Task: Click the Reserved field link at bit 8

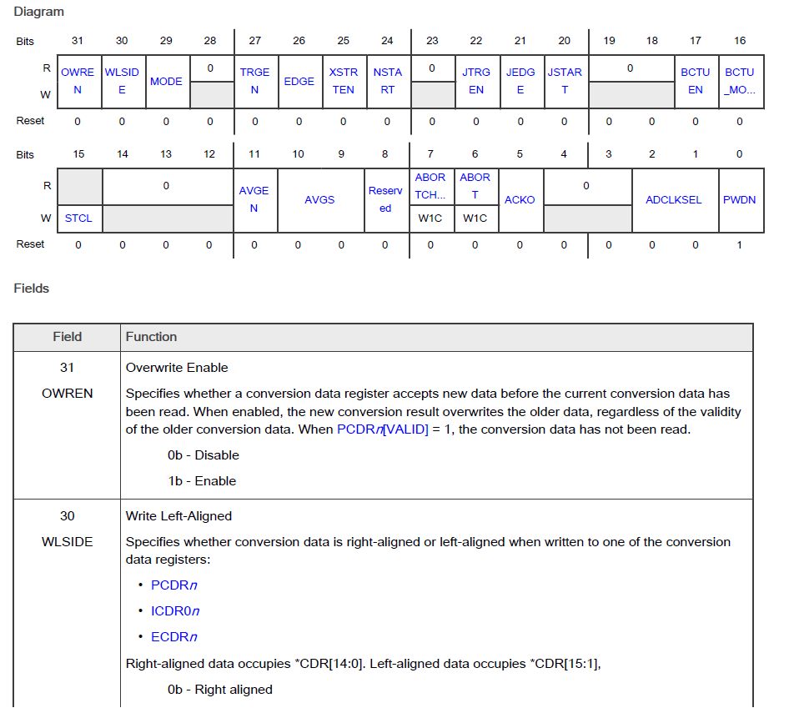Action: (x=385, y=200)
